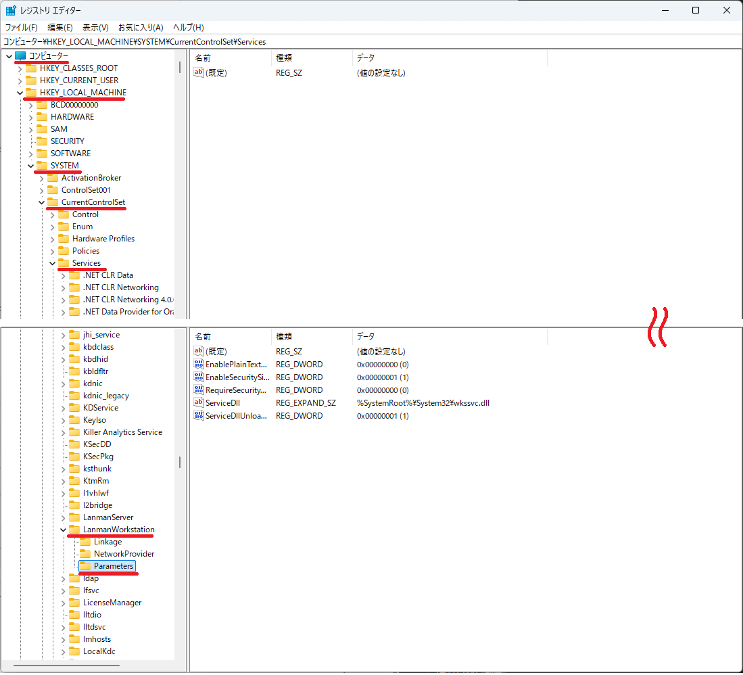Click the Registry Editor app icon in title bar

point(11,10)
